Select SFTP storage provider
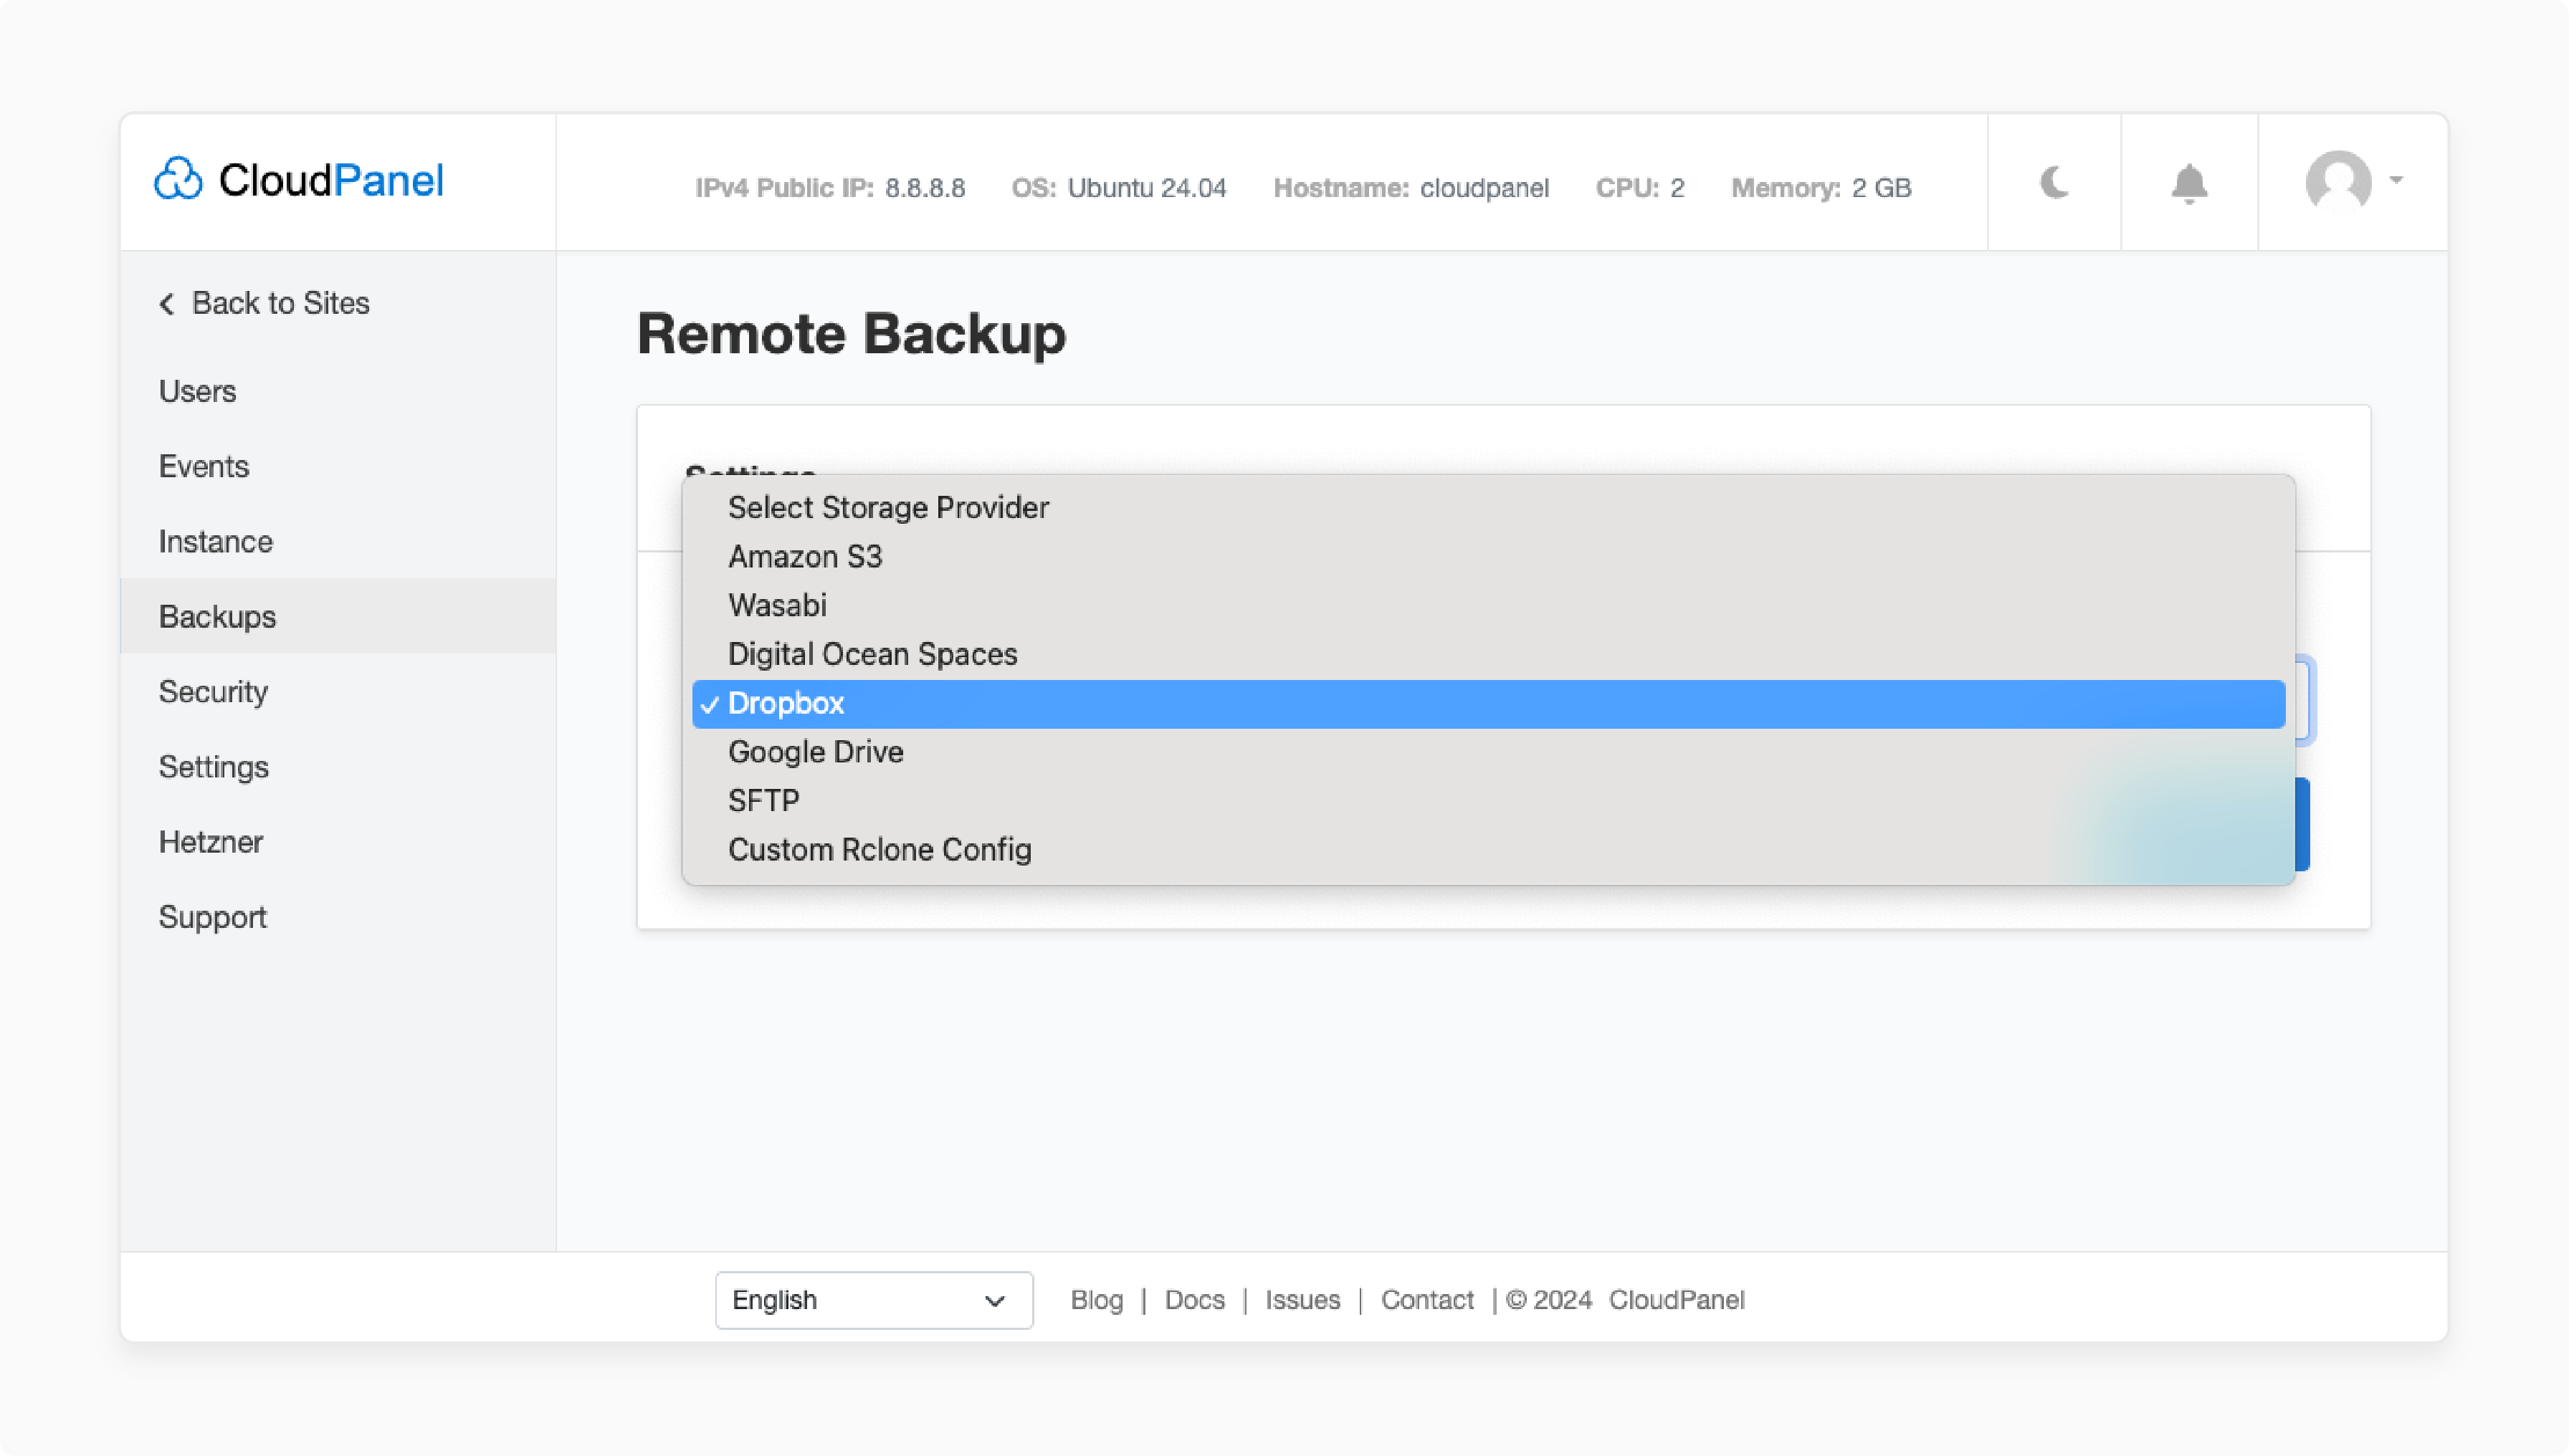Screen dimensions: 2569x1456 click(1489, 801)
